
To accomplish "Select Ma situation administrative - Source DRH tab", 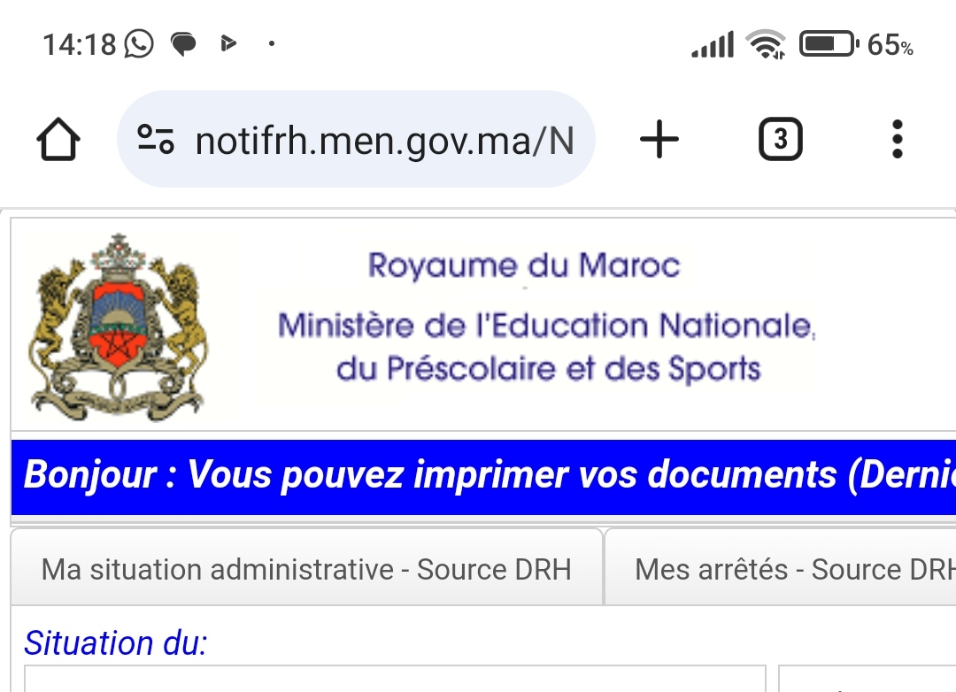I will (306, 569).
